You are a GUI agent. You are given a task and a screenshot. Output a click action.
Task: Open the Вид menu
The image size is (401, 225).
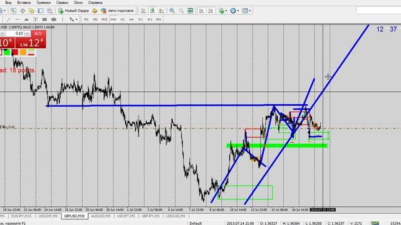[x=8, y=2]
